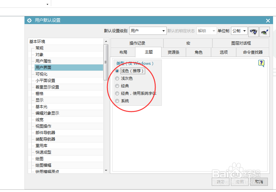The image size is (276, 192).
Task: Select the 经典 theme radio button
Action: coord(117,86)
